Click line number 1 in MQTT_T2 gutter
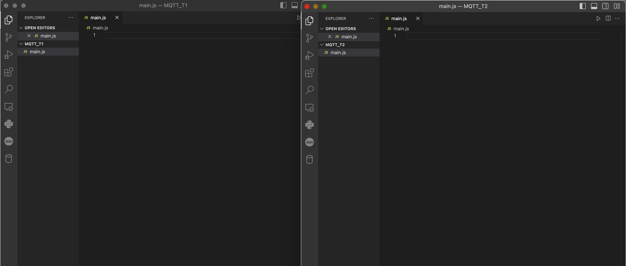Viewport: 626px width, 266px height. [395, 36]
